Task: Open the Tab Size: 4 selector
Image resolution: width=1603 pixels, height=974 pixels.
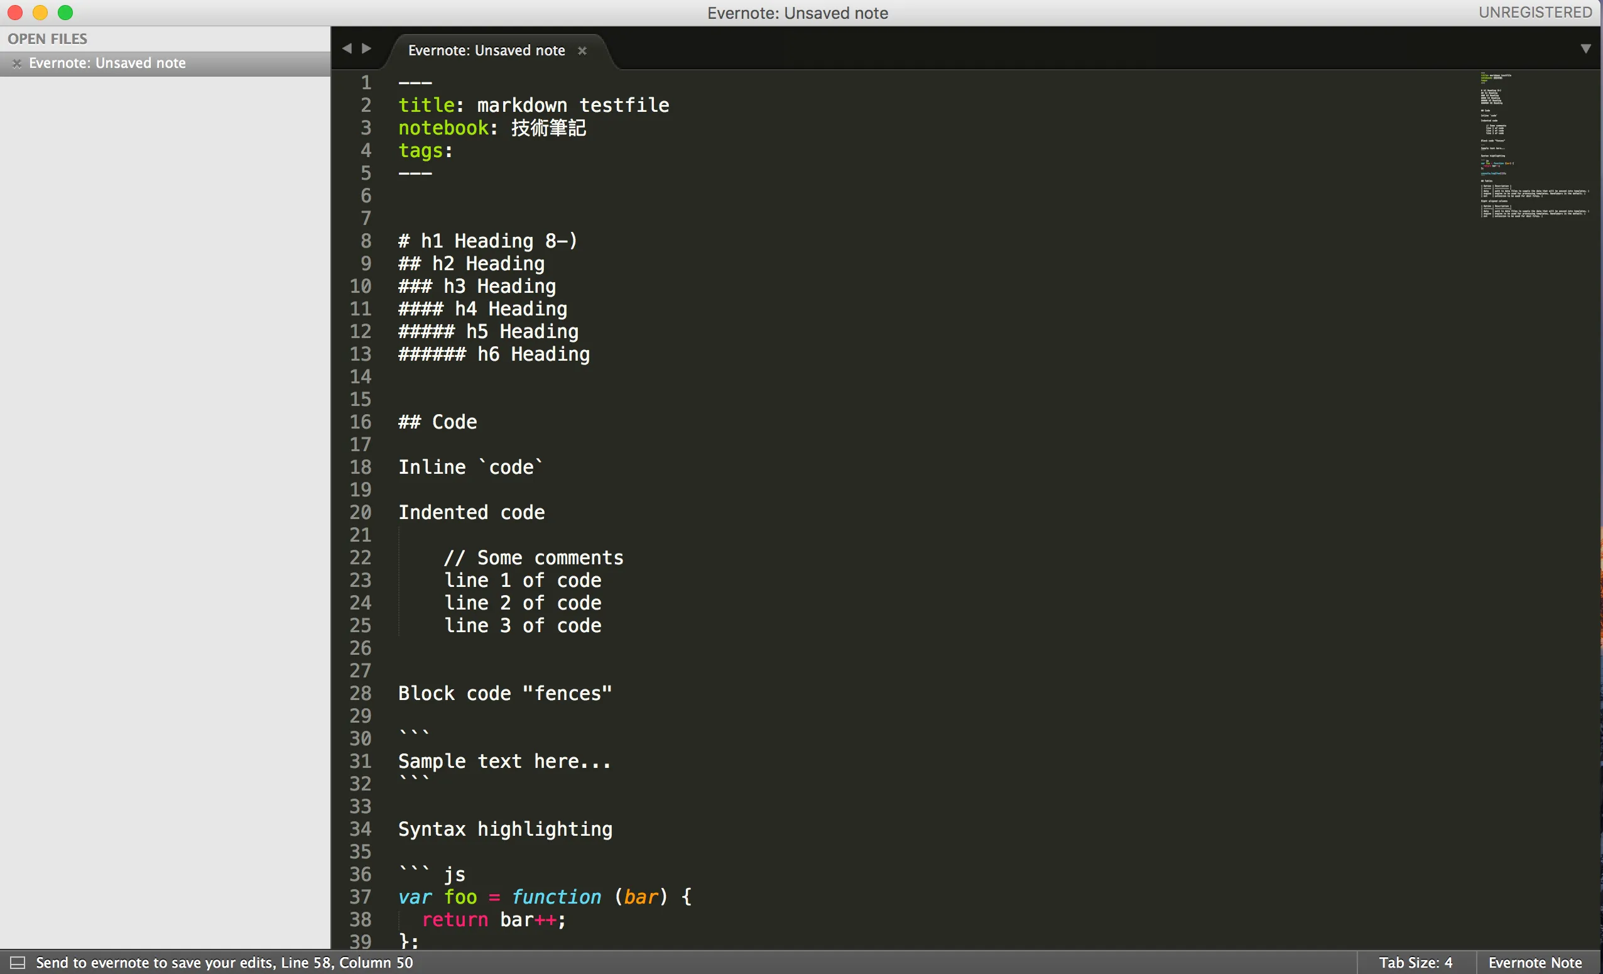Action: (1415, 962)
